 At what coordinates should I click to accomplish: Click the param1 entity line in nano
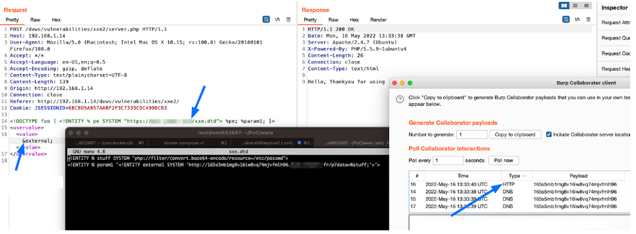(x=223, y=164)
